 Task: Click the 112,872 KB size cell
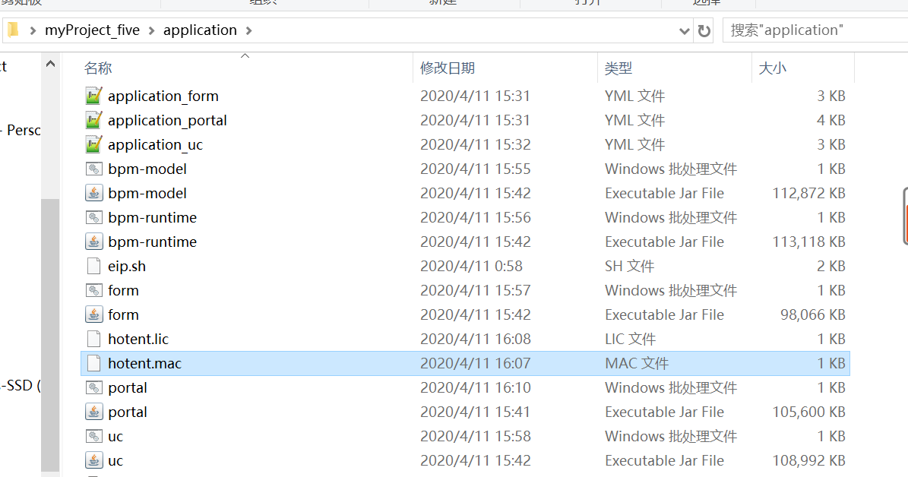809,194
